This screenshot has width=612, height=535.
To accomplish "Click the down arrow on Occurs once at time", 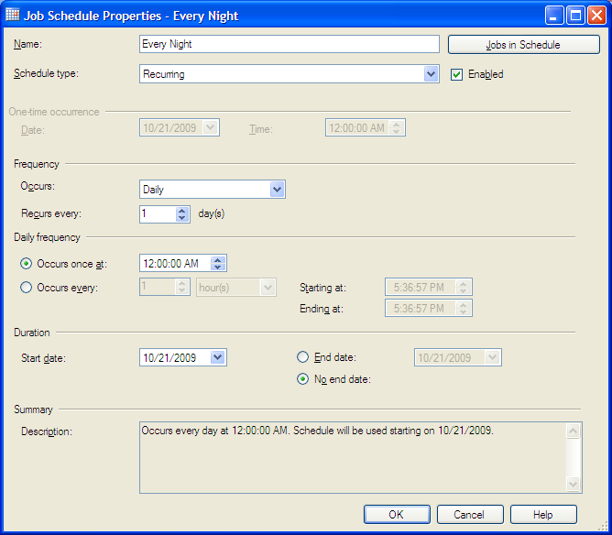I will [217, 267].
